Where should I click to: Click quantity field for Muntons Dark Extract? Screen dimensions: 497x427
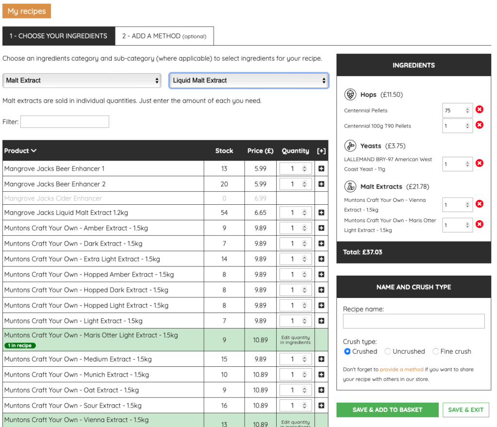pyautogui.click(x=296, y=244)
